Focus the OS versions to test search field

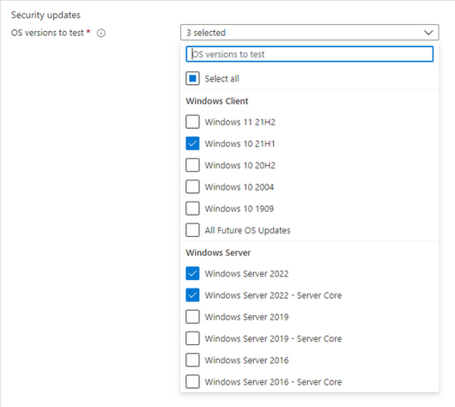(309, 54)
